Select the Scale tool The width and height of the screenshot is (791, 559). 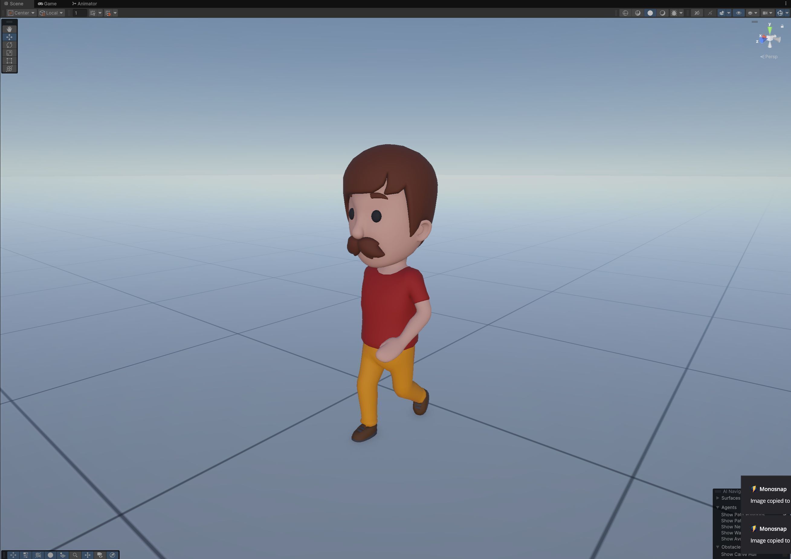[x=9, y=53]
